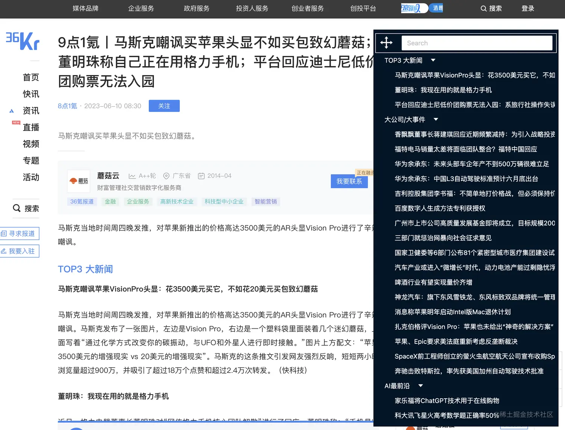Jump to outline item 扎克伯格评Vision Pro

click(x=474, y=327)
